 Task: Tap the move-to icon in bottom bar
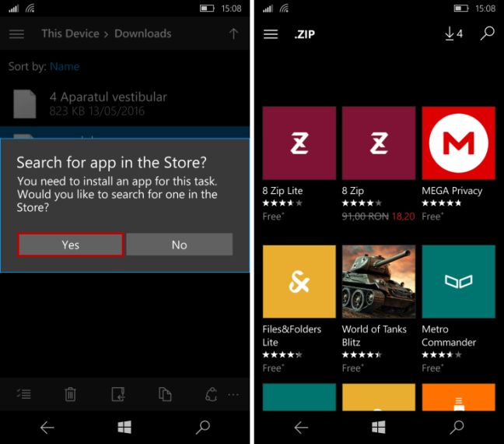[x=118, y=394]
